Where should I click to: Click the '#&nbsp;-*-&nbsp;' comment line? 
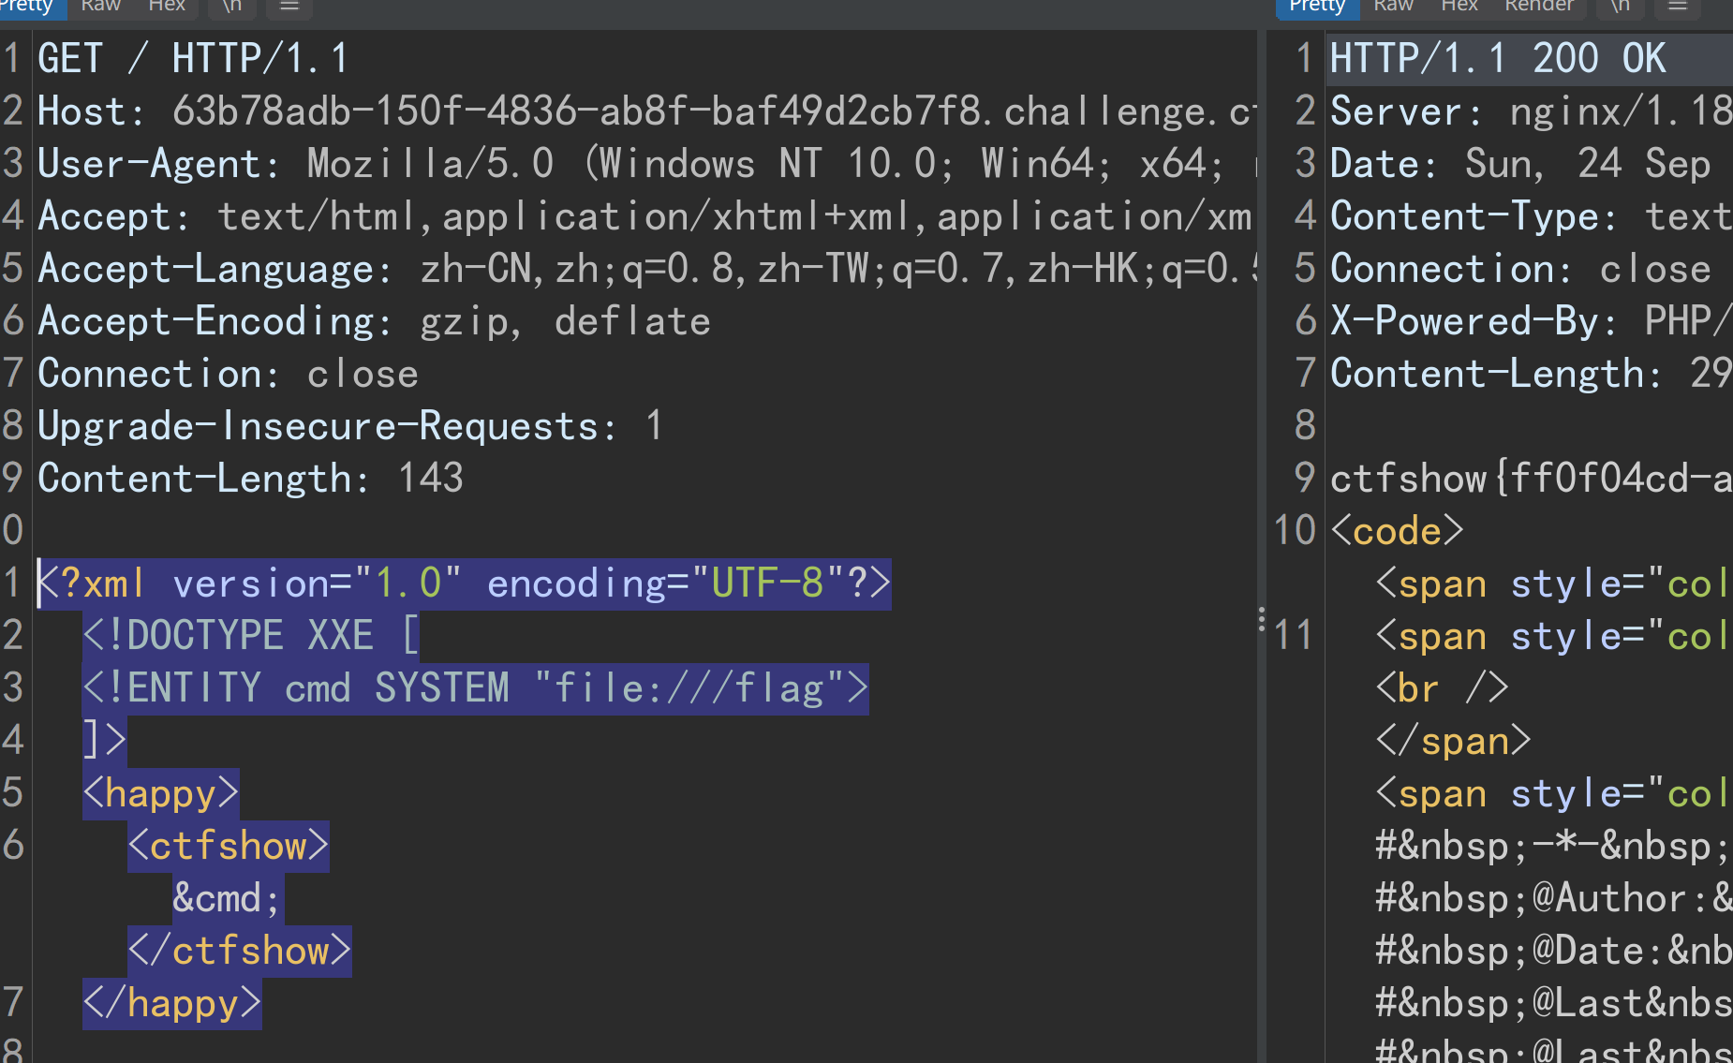click(1553, 846)
